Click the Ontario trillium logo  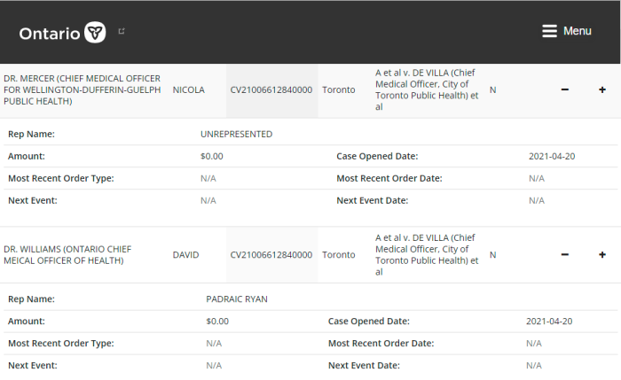(95, 33)
